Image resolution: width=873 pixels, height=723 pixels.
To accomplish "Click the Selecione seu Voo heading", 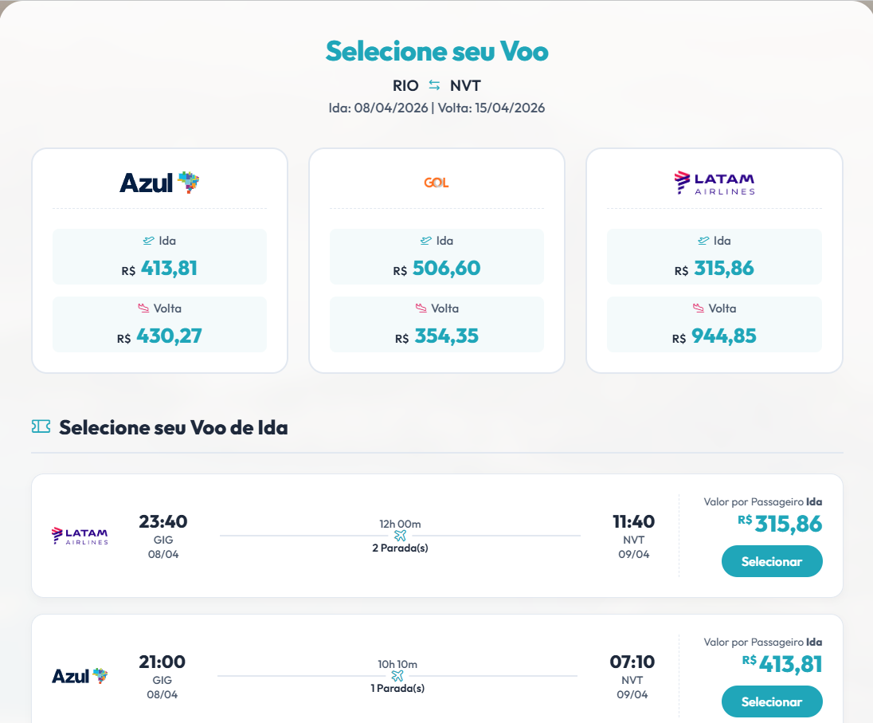I will point(436,51).
